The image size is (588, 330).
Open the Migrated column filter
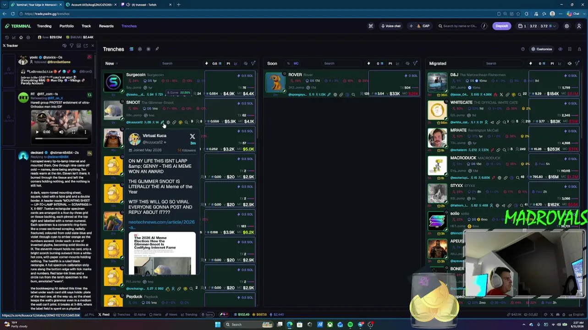[x=577, y=63]
